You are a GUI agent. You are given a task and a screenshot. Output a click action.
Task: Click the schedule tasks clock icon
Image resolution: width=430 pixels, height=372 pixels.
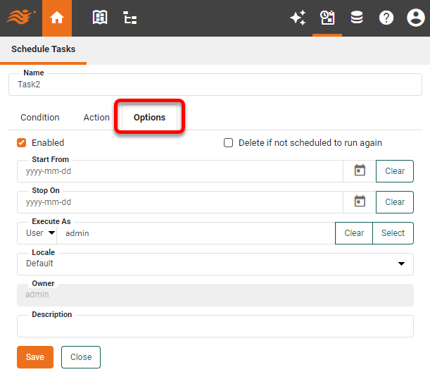click(x=327, y=18)
